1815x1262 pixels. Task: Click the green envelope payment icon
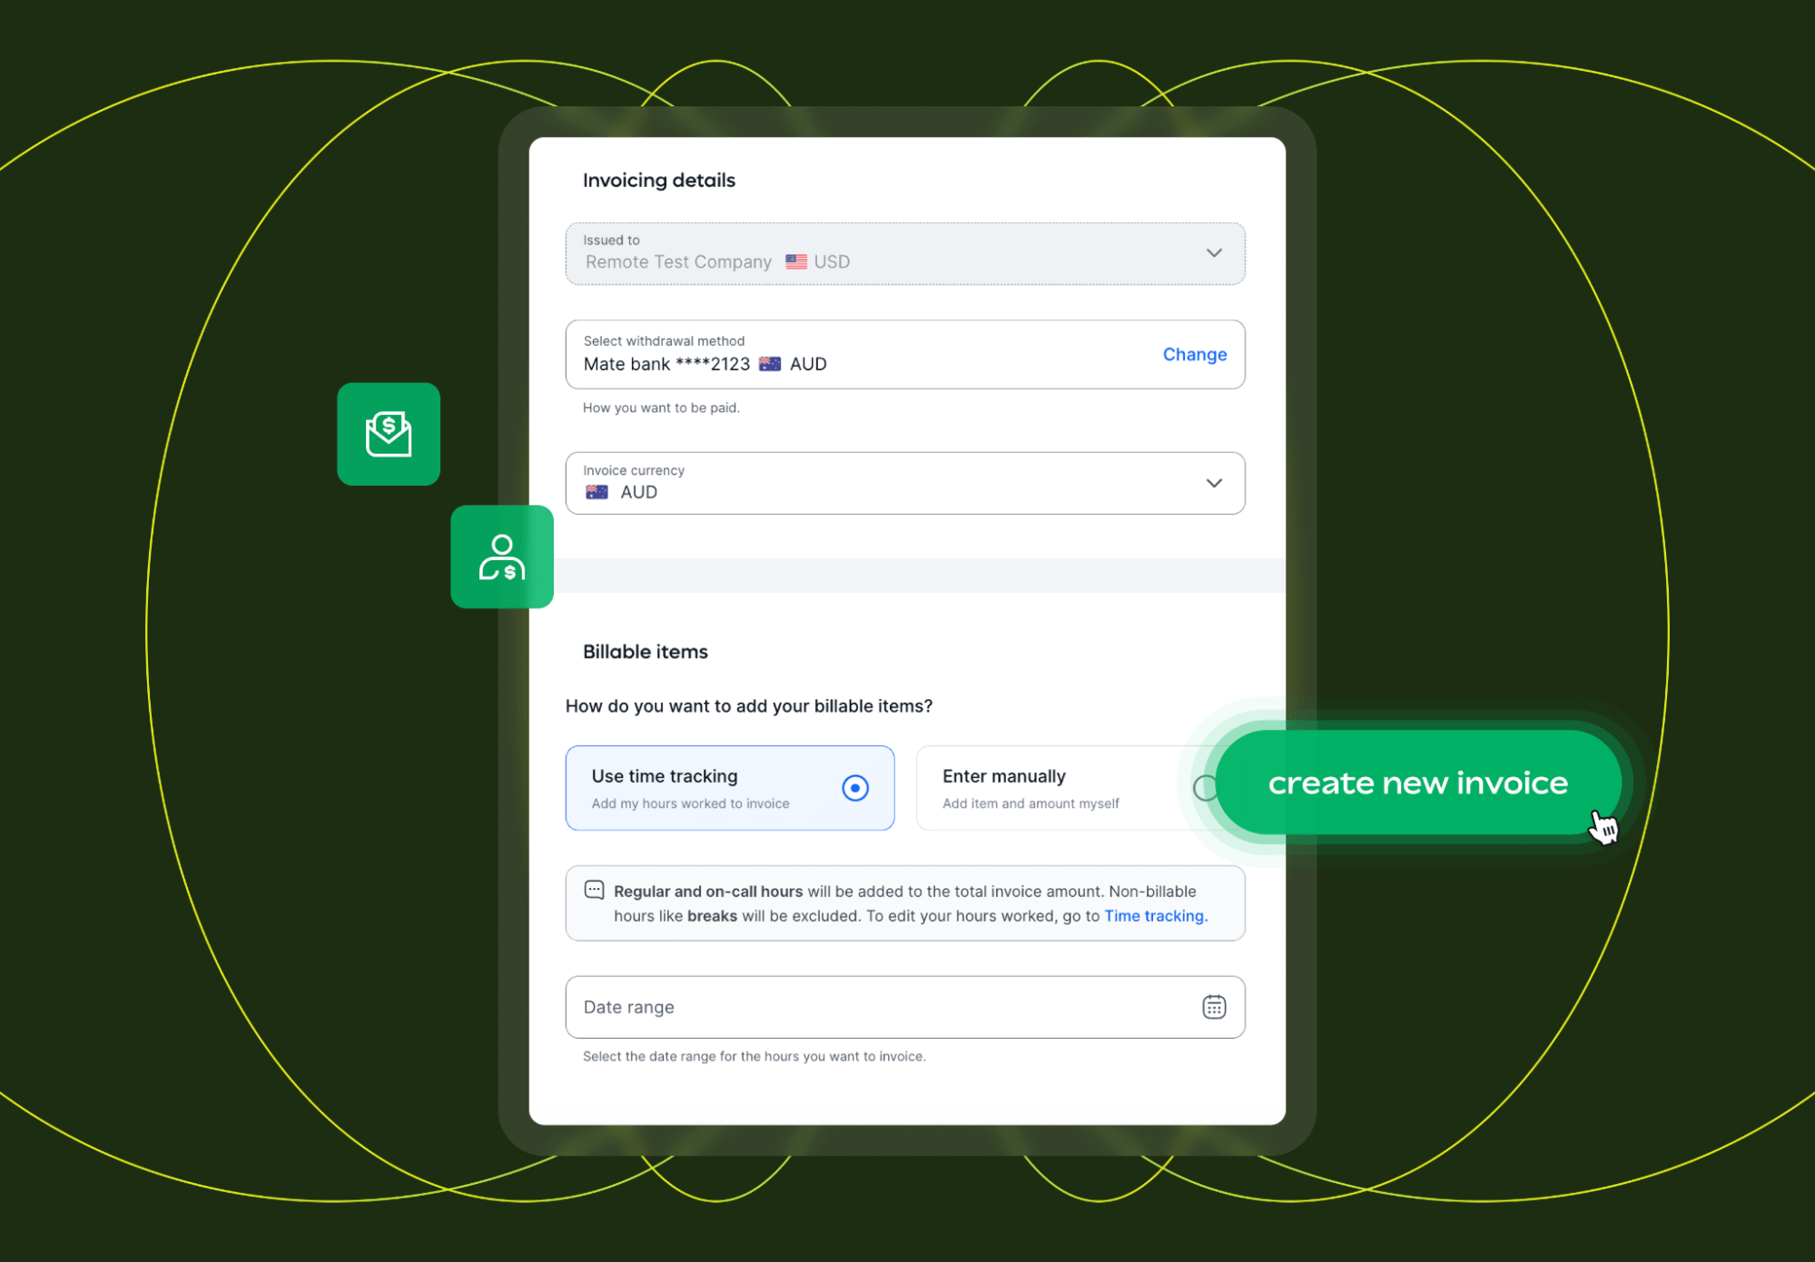click(x=389, y=433)
